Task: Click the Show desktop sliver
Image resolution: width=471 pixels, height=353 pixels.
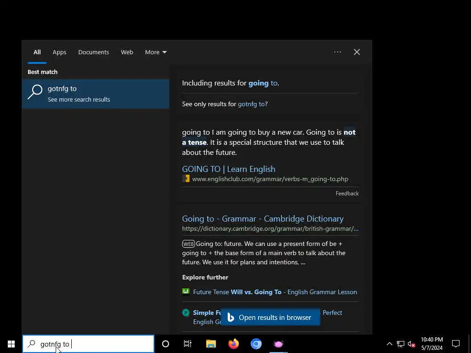Action: 470,344
